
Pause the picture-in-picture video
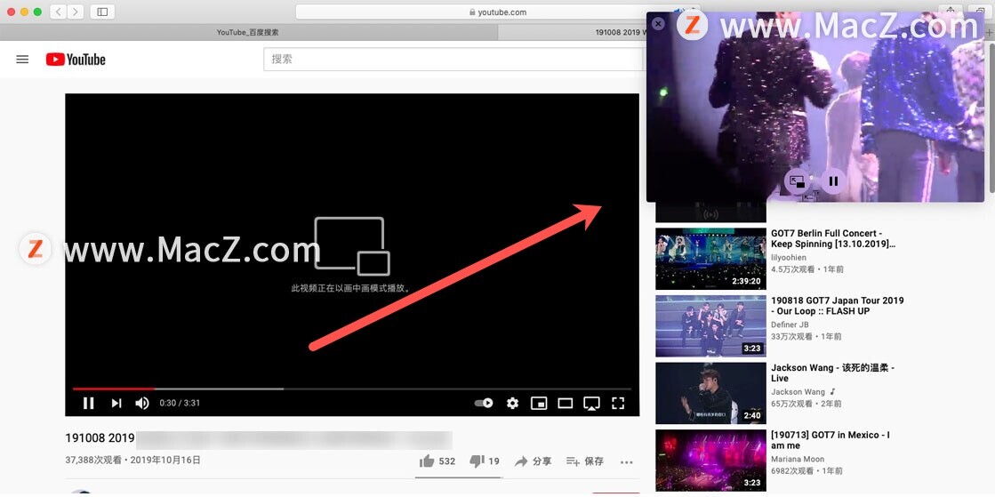click(x=834, y=181)
